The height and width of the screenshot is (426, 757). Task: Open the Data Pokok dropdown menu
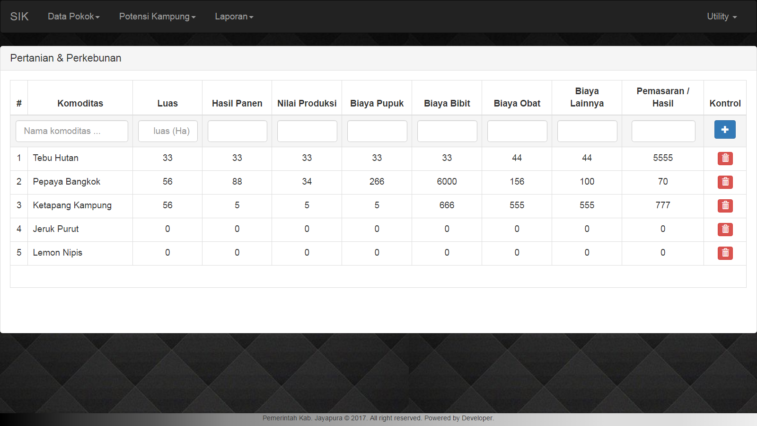click(x=73, y=17)
